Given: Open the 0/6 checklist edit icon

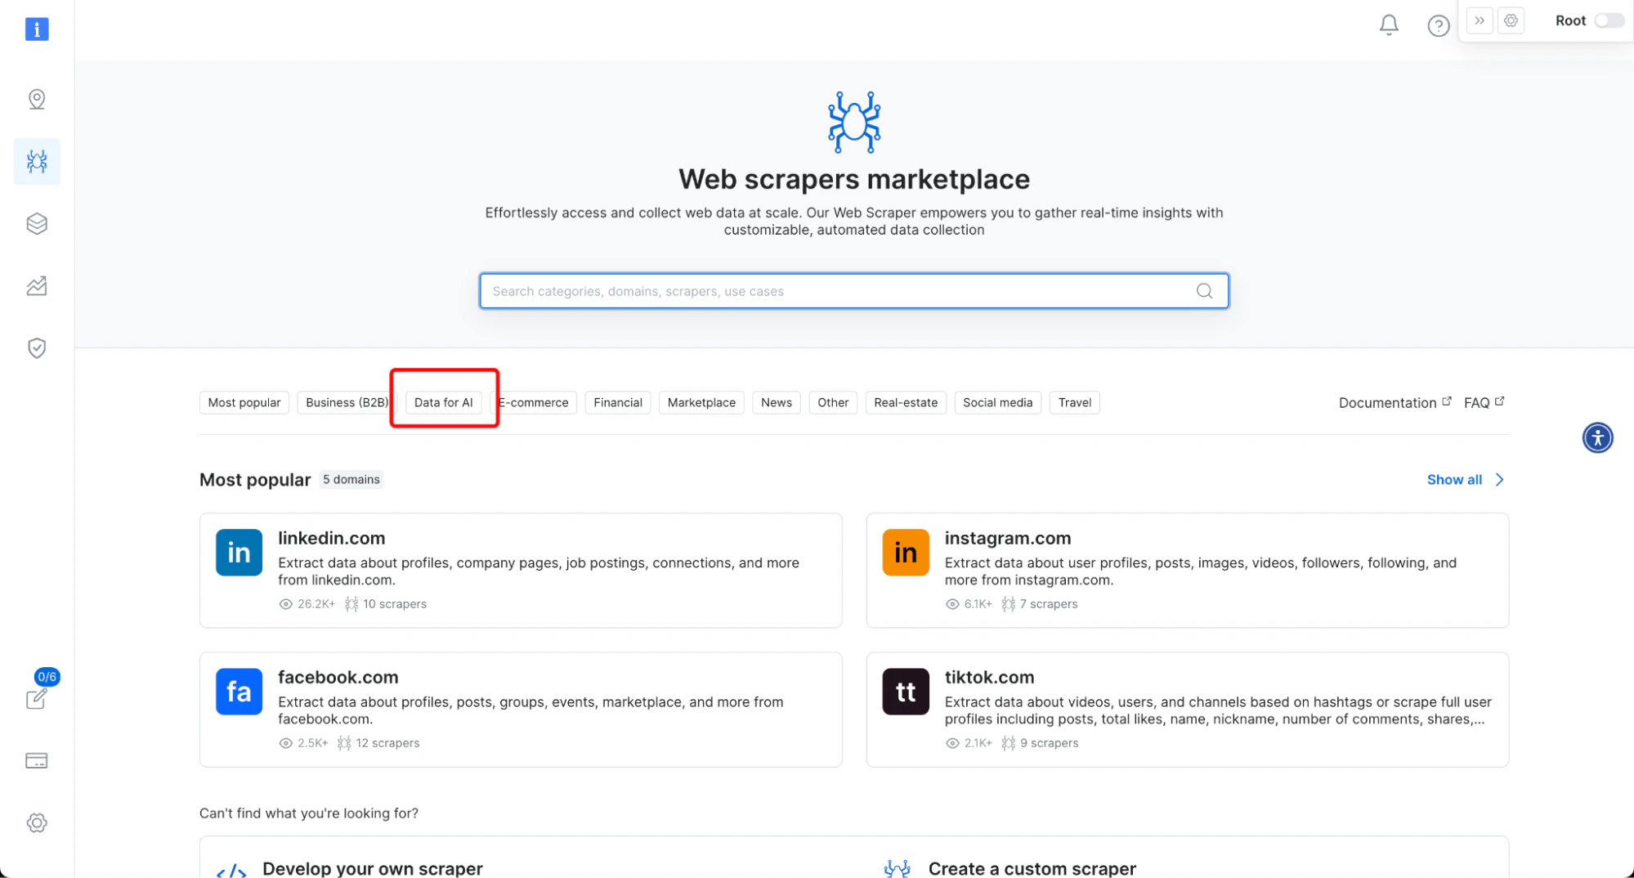Looking at the screenshot, I should [37, 699].
